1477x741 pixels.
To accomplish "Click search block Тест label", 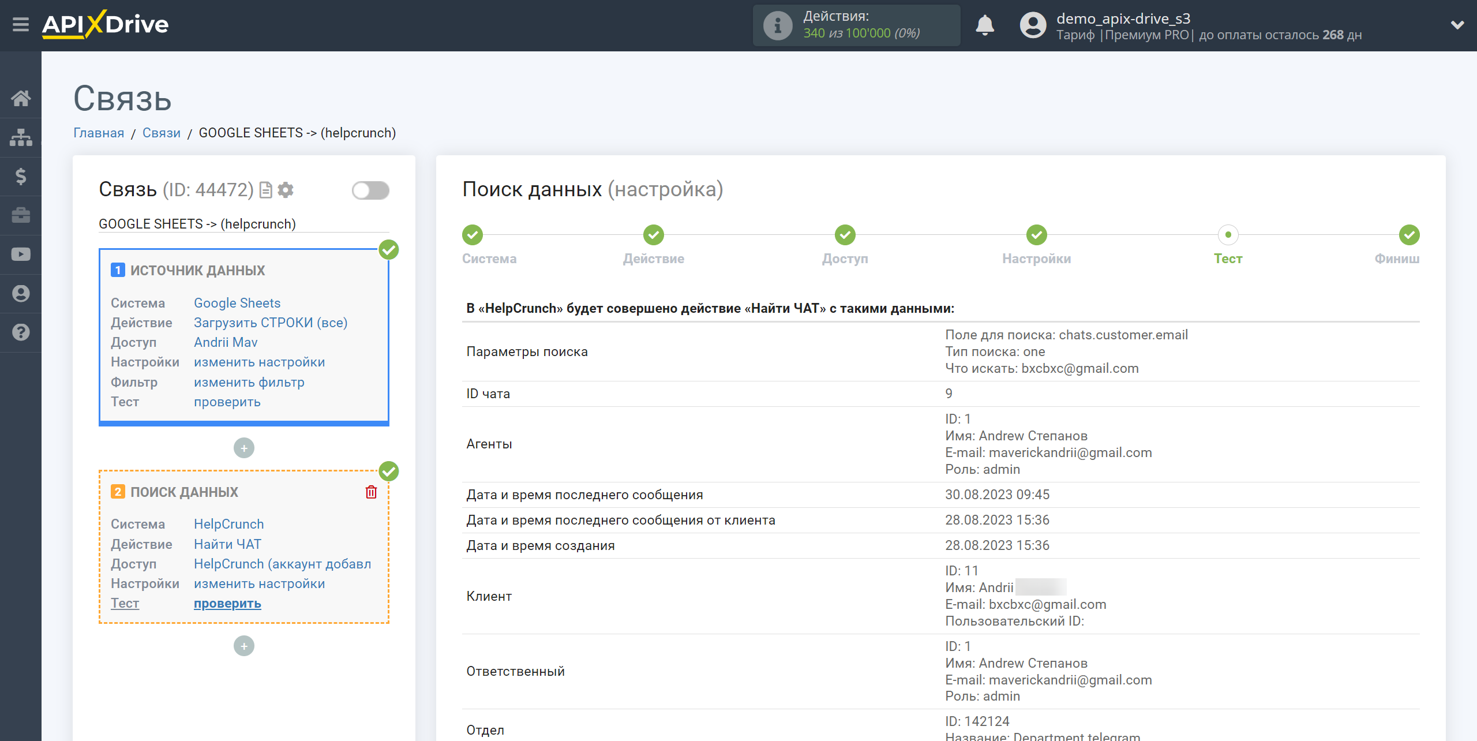I will coord(125,603).
